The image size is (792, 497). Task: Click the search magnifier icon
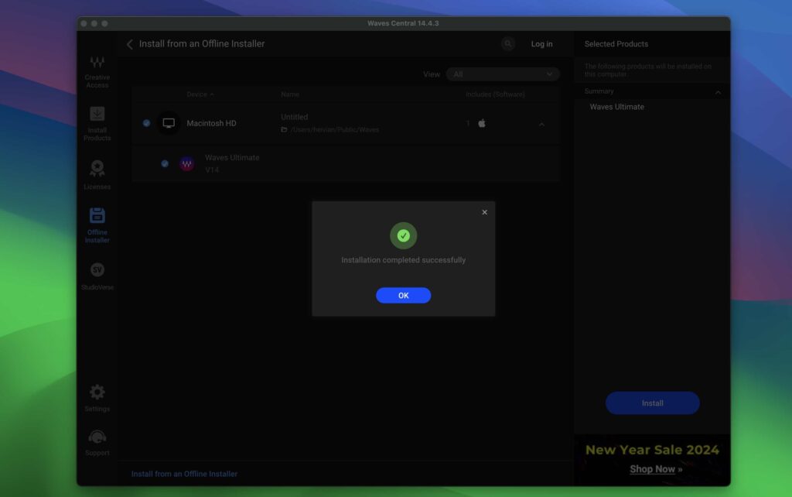click(508, 44)
